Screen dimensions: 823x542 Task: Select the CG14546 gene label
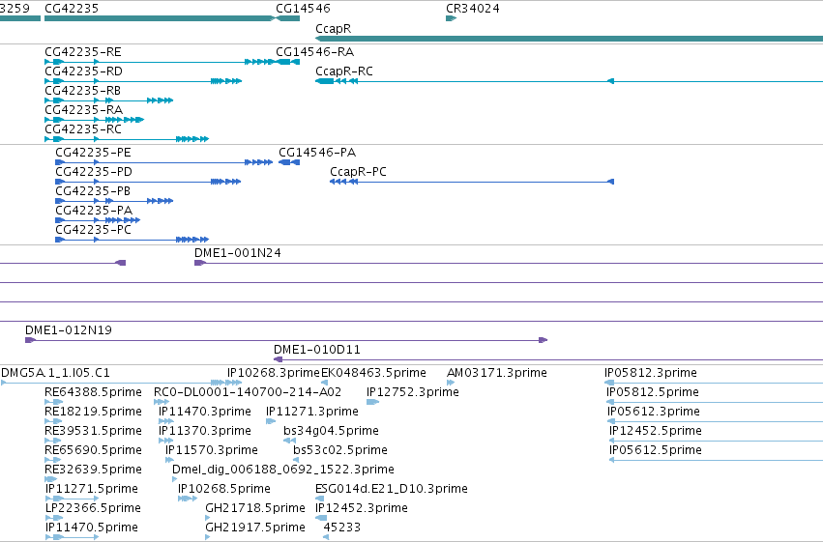tap(303, 9)
